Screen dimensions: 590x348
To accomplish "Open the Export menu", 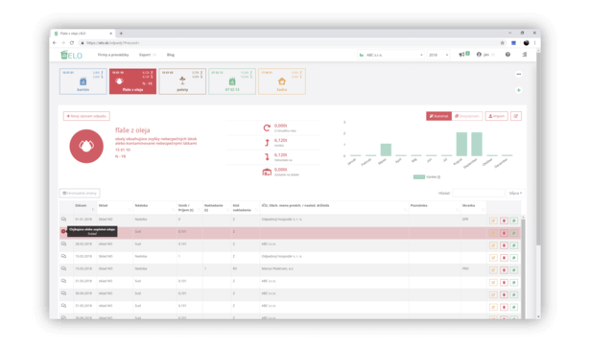I will click(x=147, y=55).
